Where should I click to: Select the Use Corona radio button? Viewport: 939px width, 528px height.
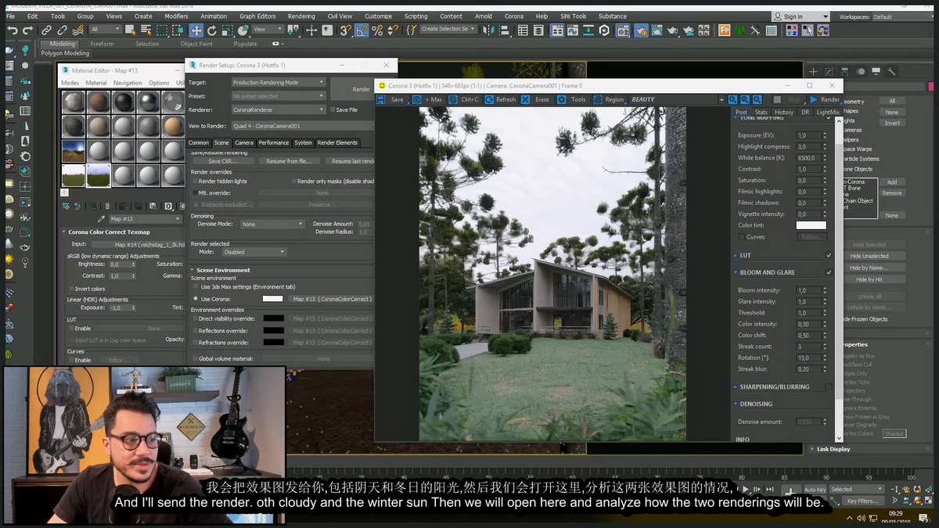(x=196, y=299)
